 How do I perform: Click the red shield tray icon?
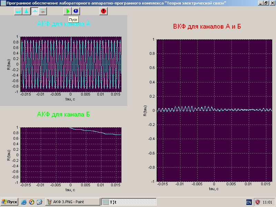click(x=257, y=202)
